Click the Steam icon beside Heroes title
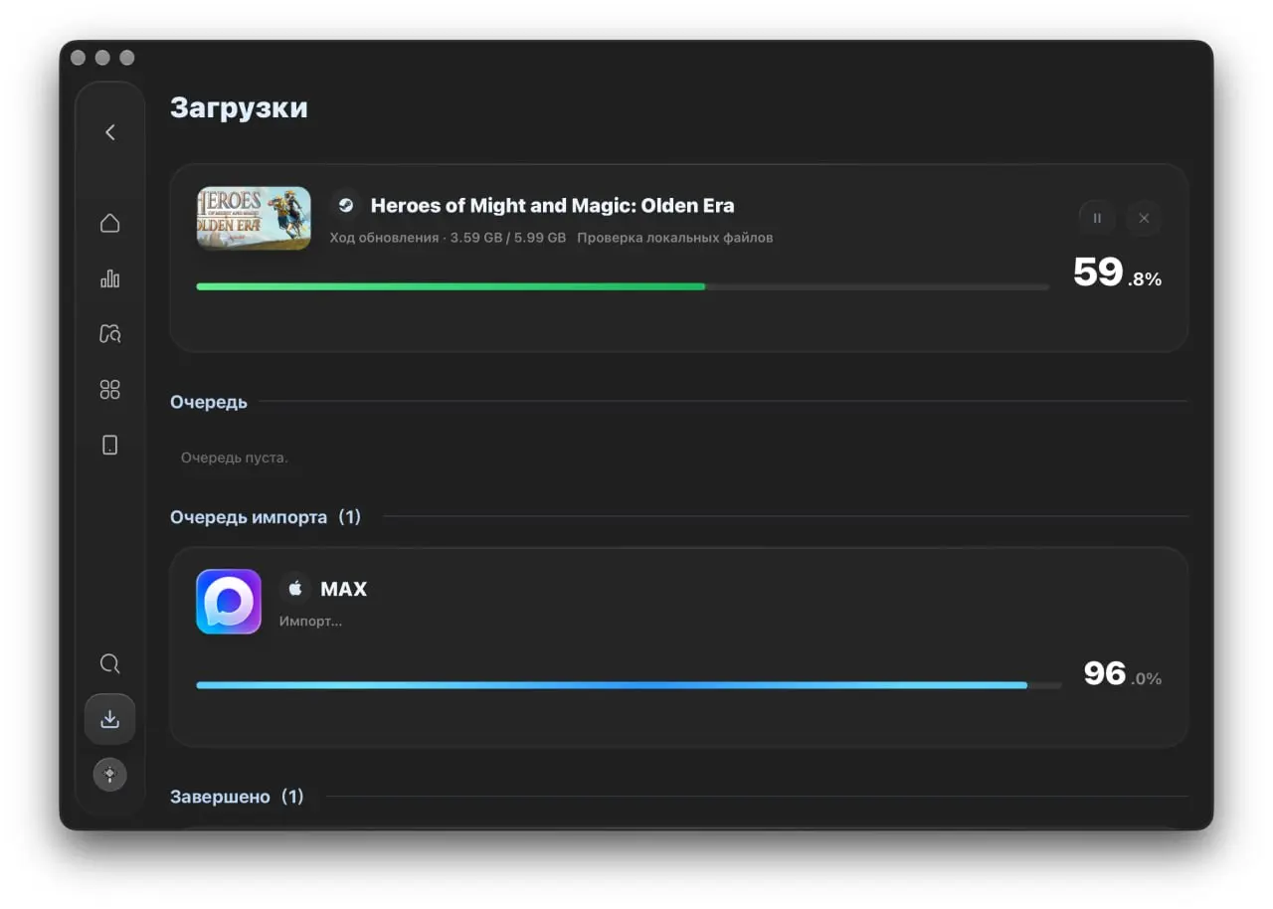This screenshot has width=1273, height=909. click(x=345, y=206)
